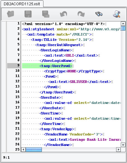This screenshot has height=163, width=127.
Task: Click the horizontal scrollbar right arrow
Action: pyautogui.click(x=118, y=150)
